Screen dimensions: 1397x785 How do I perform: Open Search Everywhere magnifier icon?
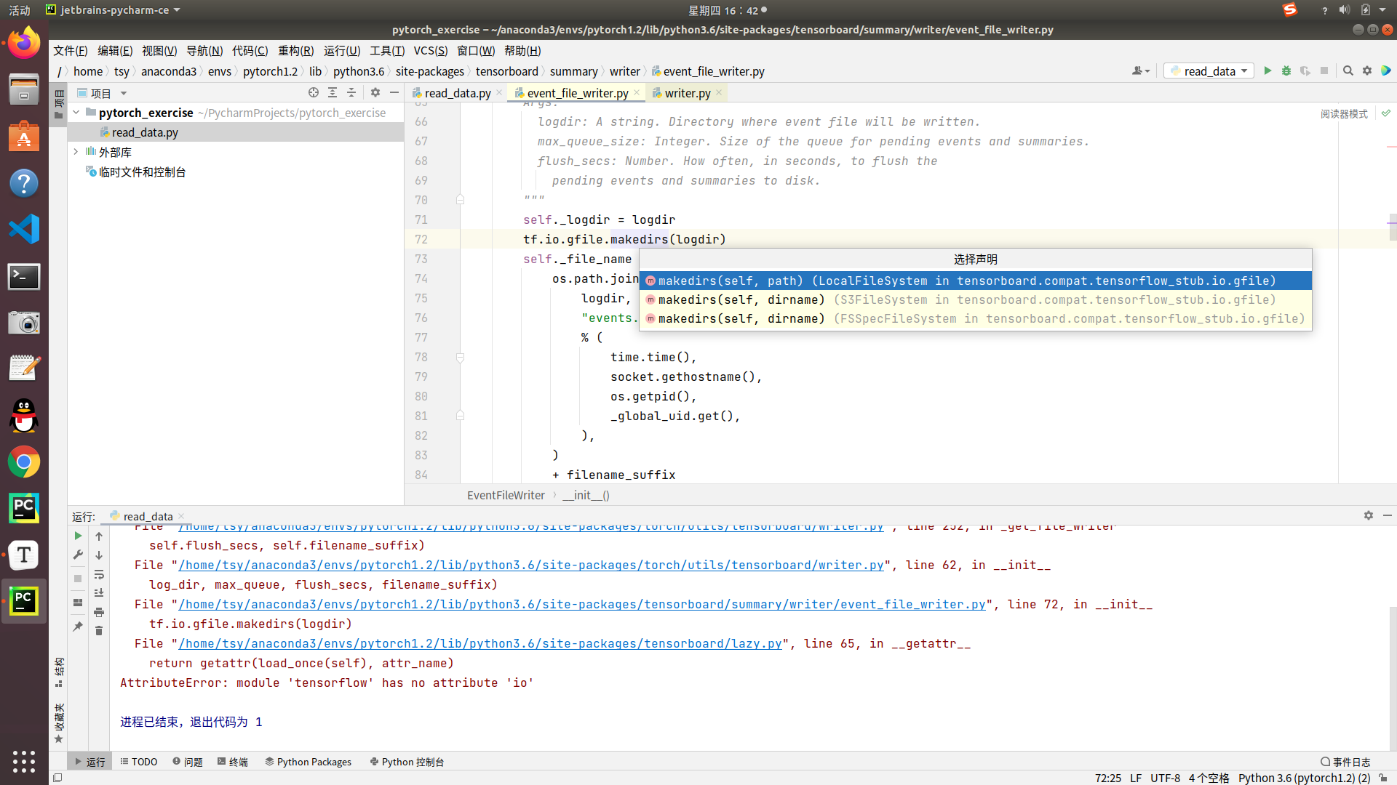[1348, 71]
